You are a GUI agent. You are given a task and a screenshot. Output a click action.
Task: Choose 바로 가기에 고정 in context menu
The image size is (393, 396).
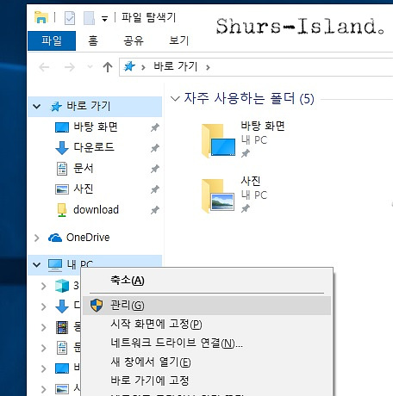tap(207, 381)
